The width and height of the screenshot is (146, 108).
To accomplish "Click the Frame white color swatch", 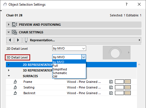I will tap(119, 82).
